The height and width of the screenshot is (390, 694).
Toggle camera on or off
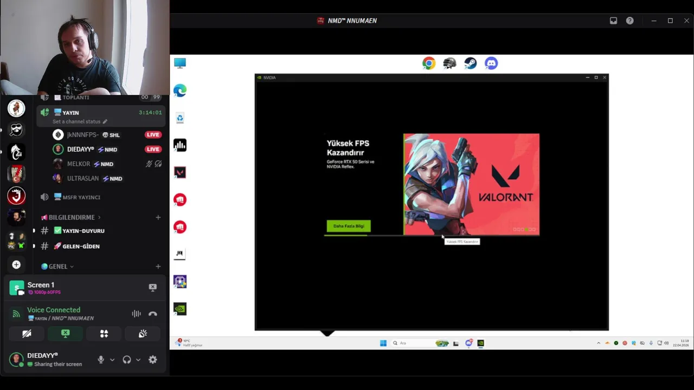click(27, 334)
